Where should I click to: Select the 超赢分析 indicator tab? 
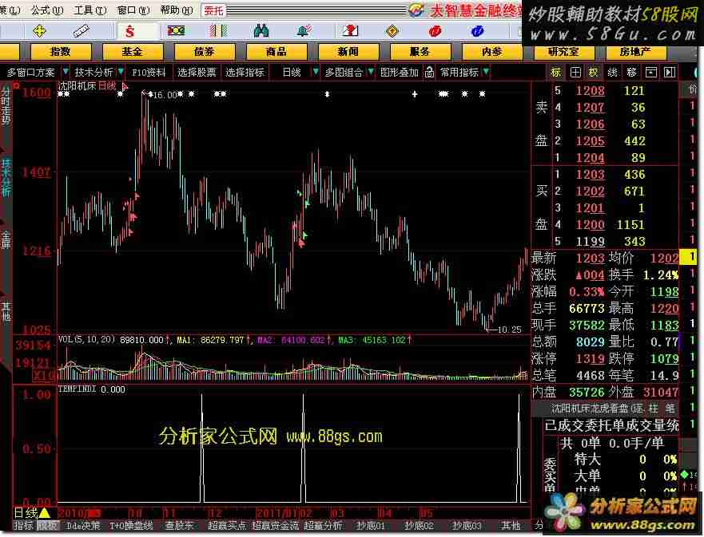click(323, 525)
